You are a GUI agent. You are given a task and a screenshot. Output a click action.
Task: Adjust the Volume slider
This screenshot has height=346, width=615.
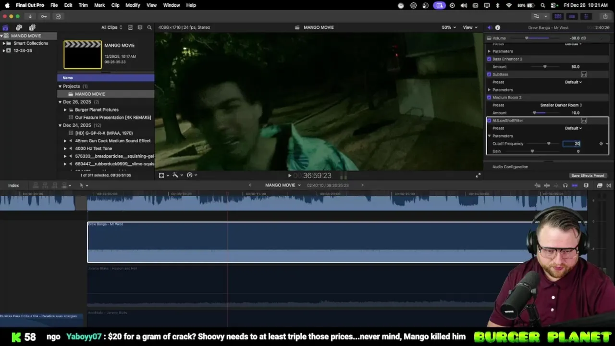[x=527, y=38]
